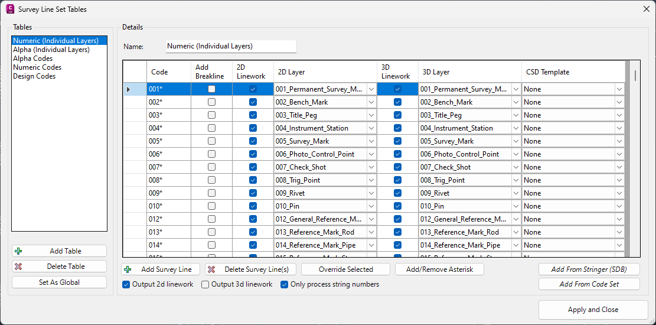Click the Apply and Close button
The image size is (656, 325).
click(x=593, y=310)
